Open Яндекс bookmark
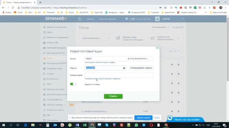229x128 pixels. 7,12
